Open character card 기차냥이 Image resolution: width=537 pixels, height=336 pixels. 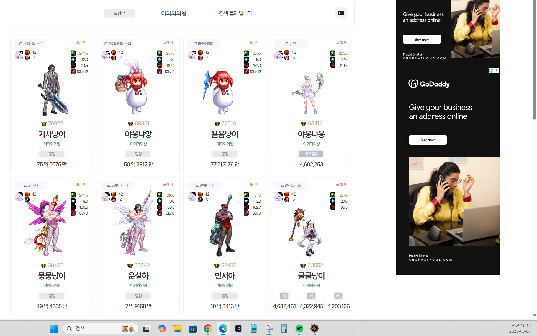[52, 134]
